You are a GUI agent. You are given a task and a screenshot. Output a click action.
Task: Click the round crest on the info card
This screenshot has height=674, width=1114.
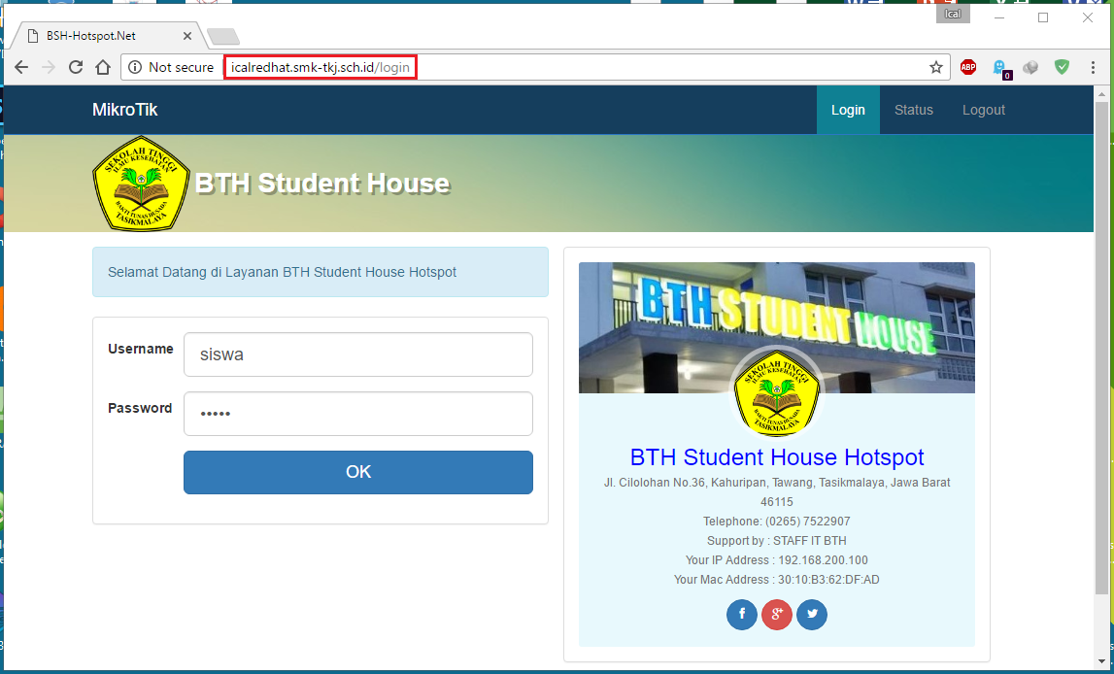point(777,392)
